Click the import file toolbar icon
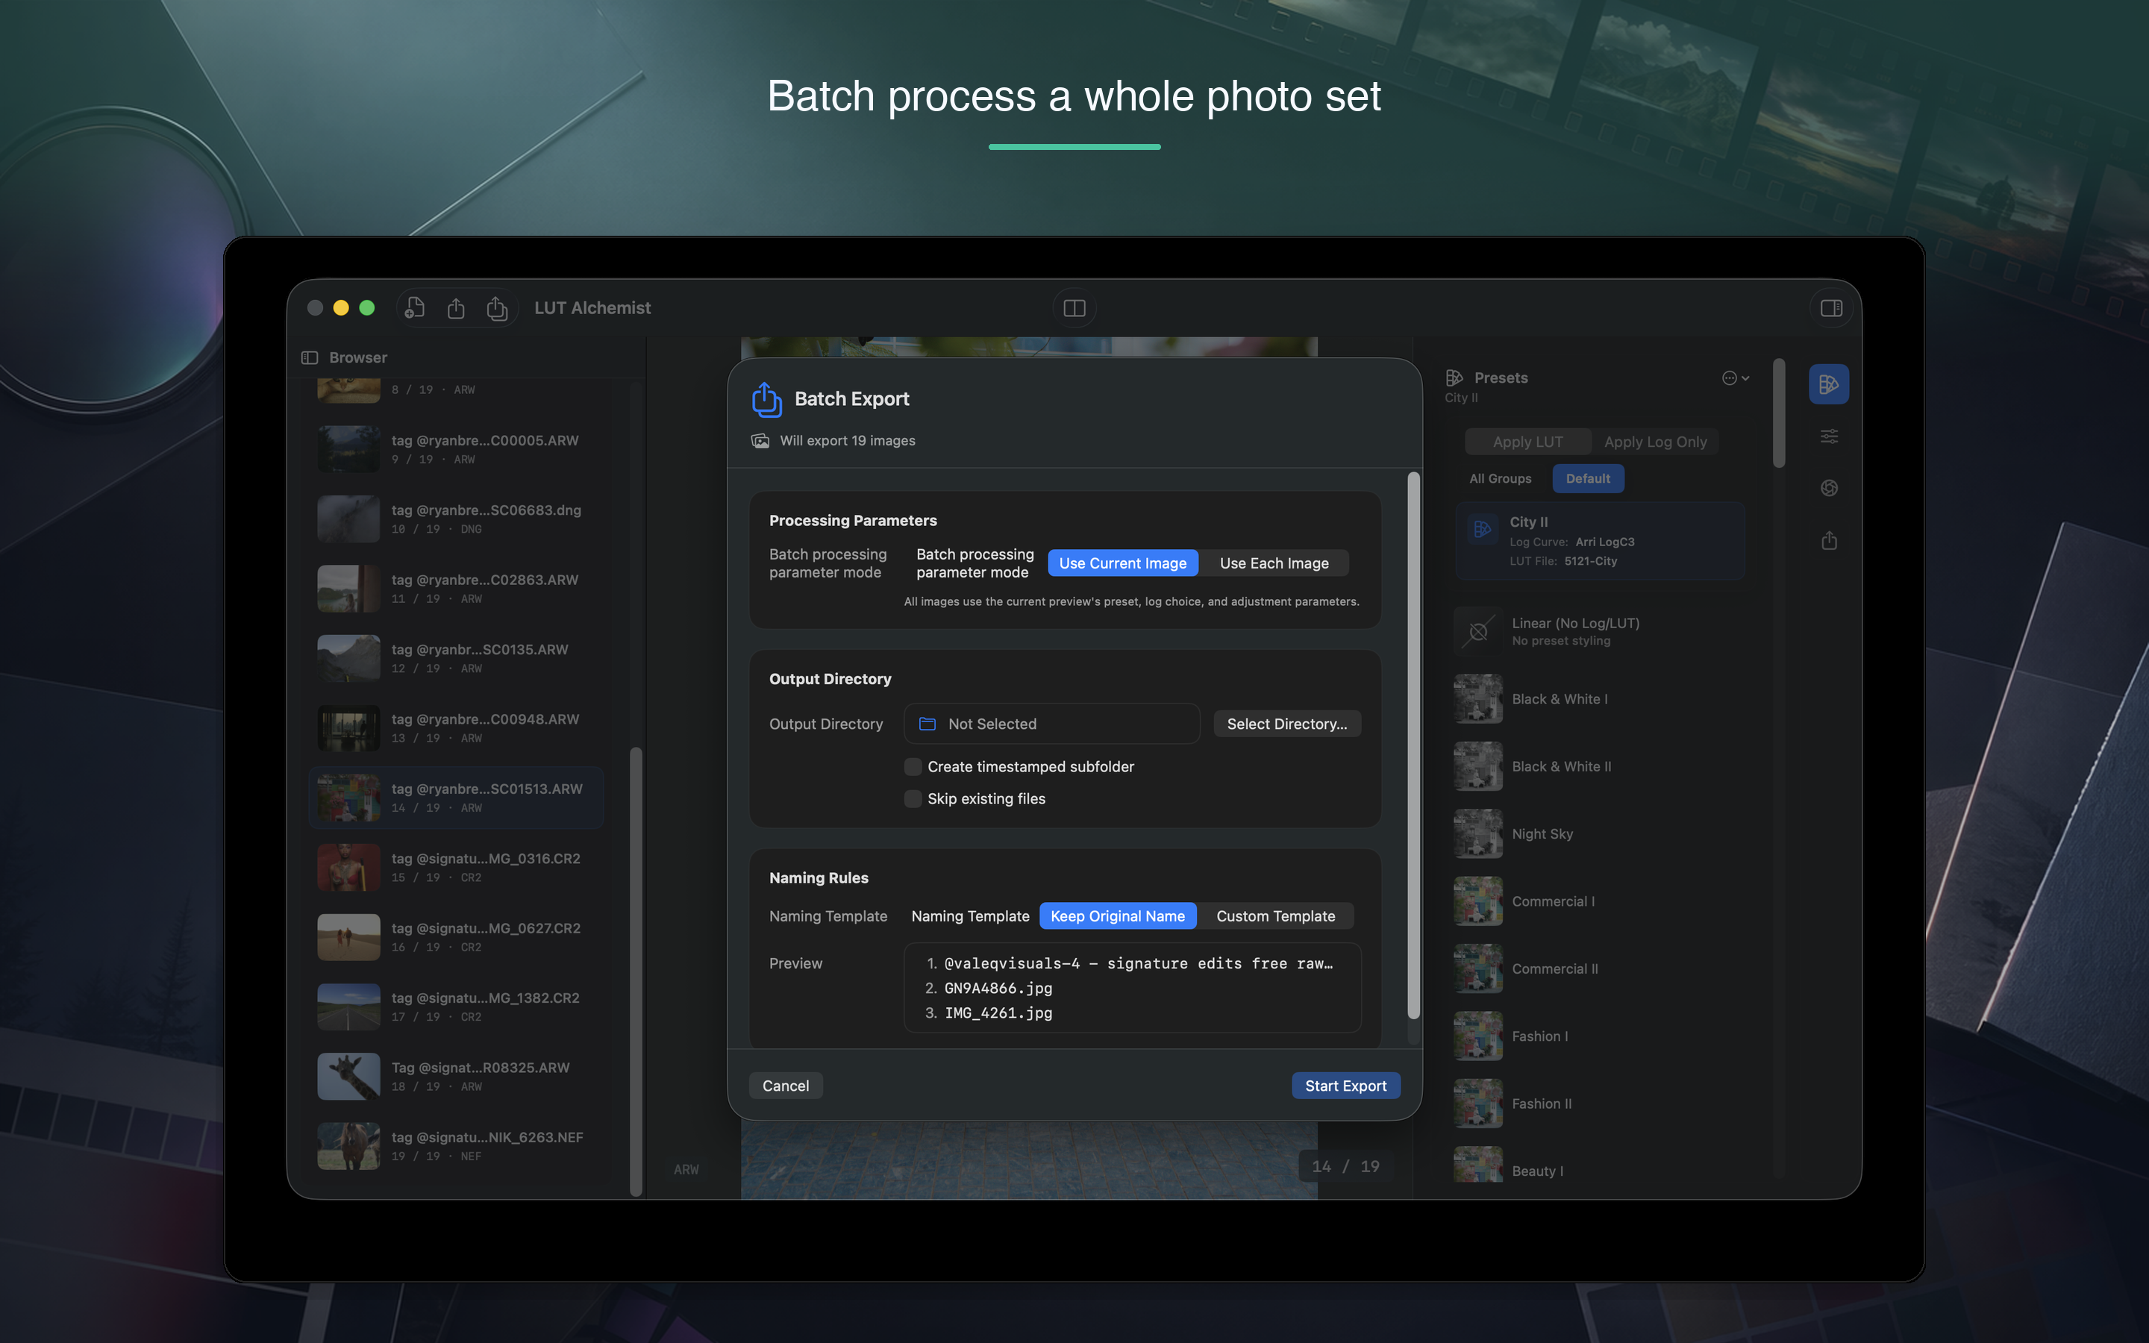This screenshot has width=2149, height=1343. [x=415, y=308]
